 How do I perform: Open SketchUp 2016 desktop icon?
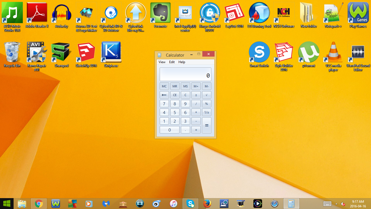coord(86,54)
